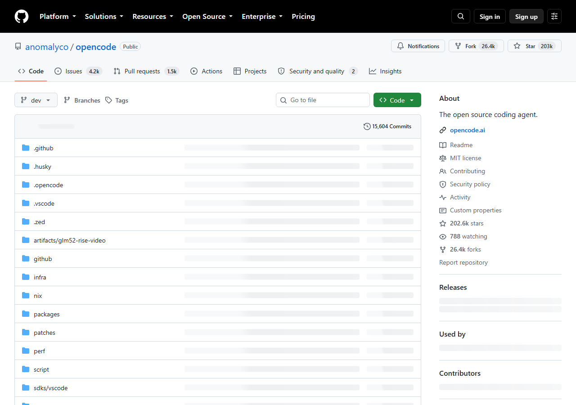Click the Go to file input
This screenshot has height=405, width=576.
tap(323, 100)
